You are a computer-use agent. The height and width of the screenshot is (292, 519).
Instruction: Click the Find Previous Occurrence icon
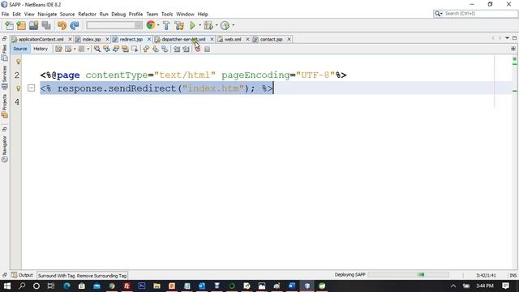point(106,49)
